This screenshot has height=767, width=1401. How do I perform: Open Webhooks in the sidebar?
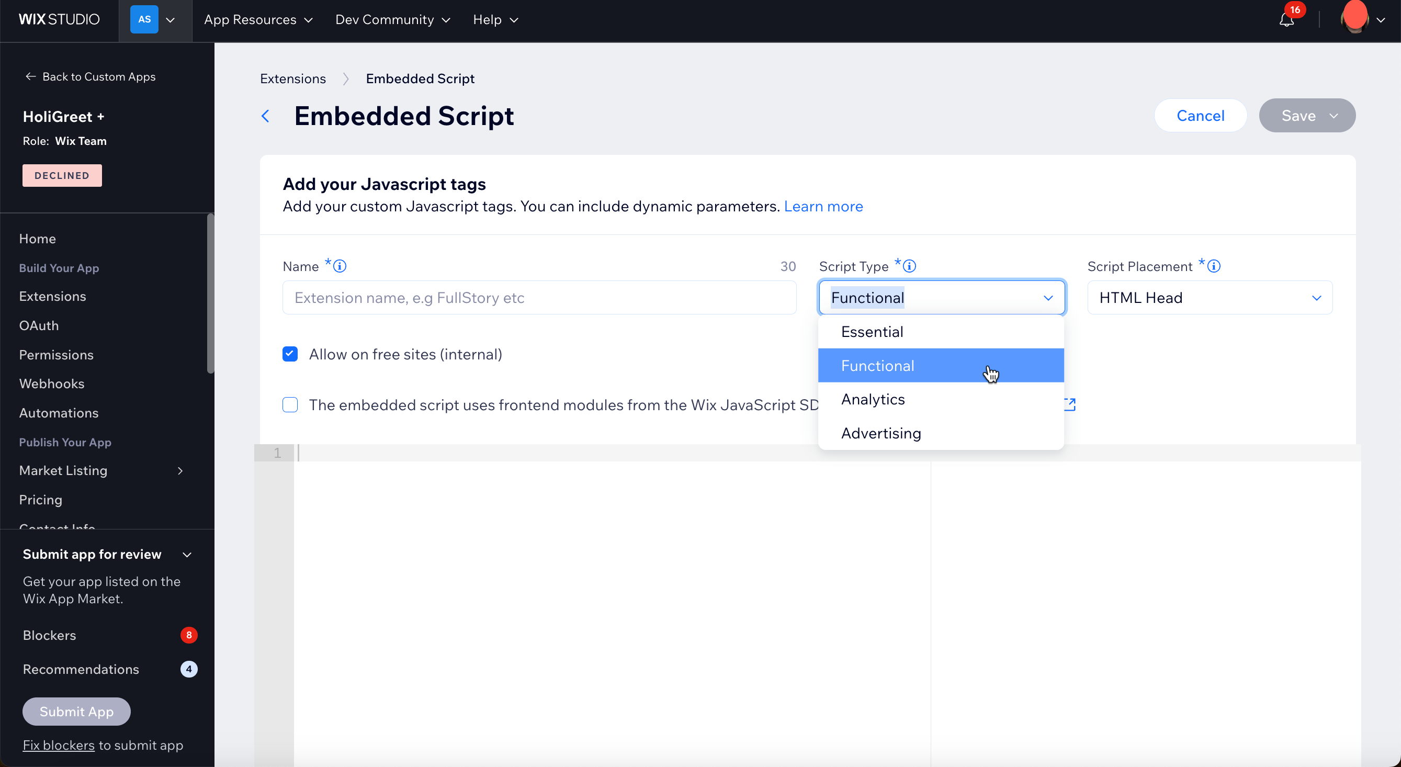52,383
